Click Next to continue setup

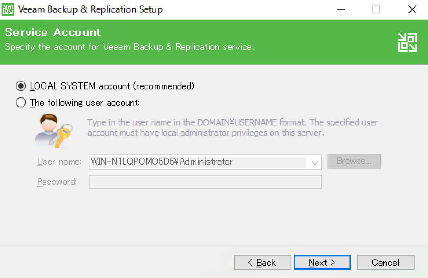click(322, 262)
